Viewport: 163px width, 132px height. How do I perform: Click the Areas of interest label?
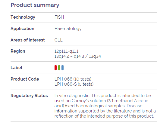click(x=28, y=40)
